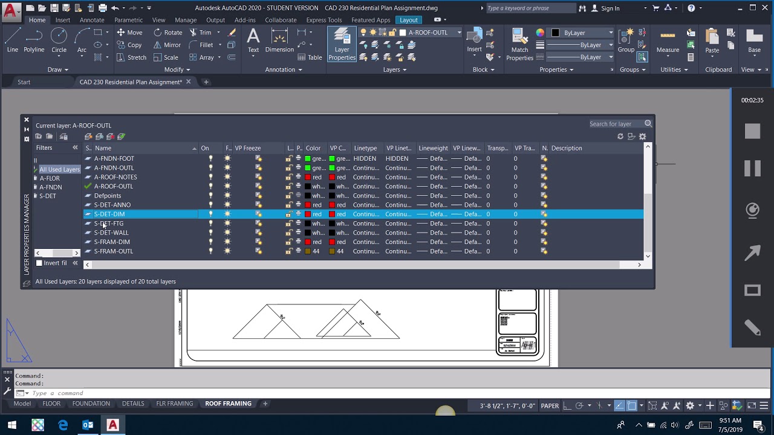Click the Linetype column header

[365, 148]
